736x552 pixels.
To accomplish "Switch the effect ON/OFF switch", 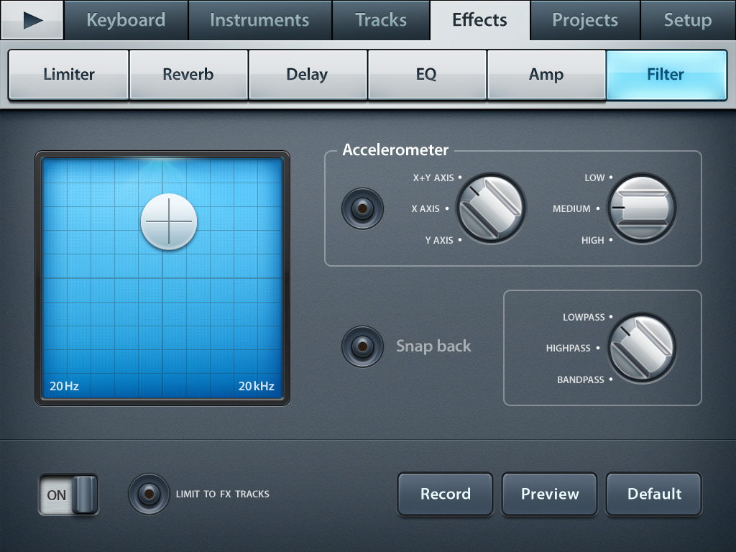I will coord(68,494).
